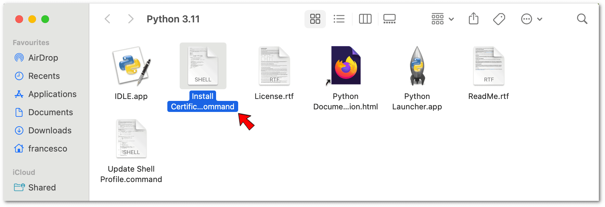Go back using the left chevron
This screenshot has height=207, width=605.
108,19
